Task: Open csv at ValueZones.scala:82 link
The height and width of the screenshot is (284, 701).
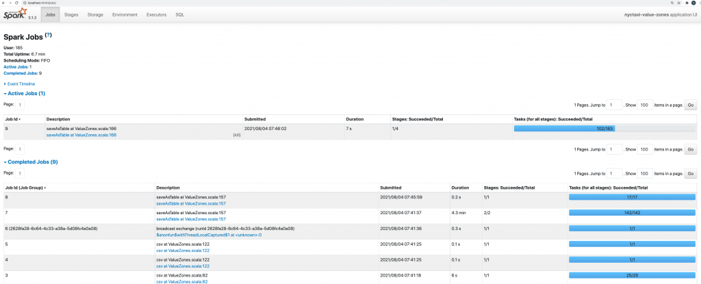Action: pos(182,282)
